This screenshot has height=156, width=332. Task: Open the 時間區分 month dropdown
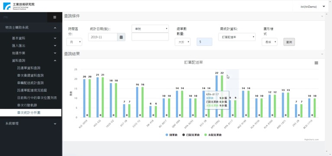[x=74, y=42]
